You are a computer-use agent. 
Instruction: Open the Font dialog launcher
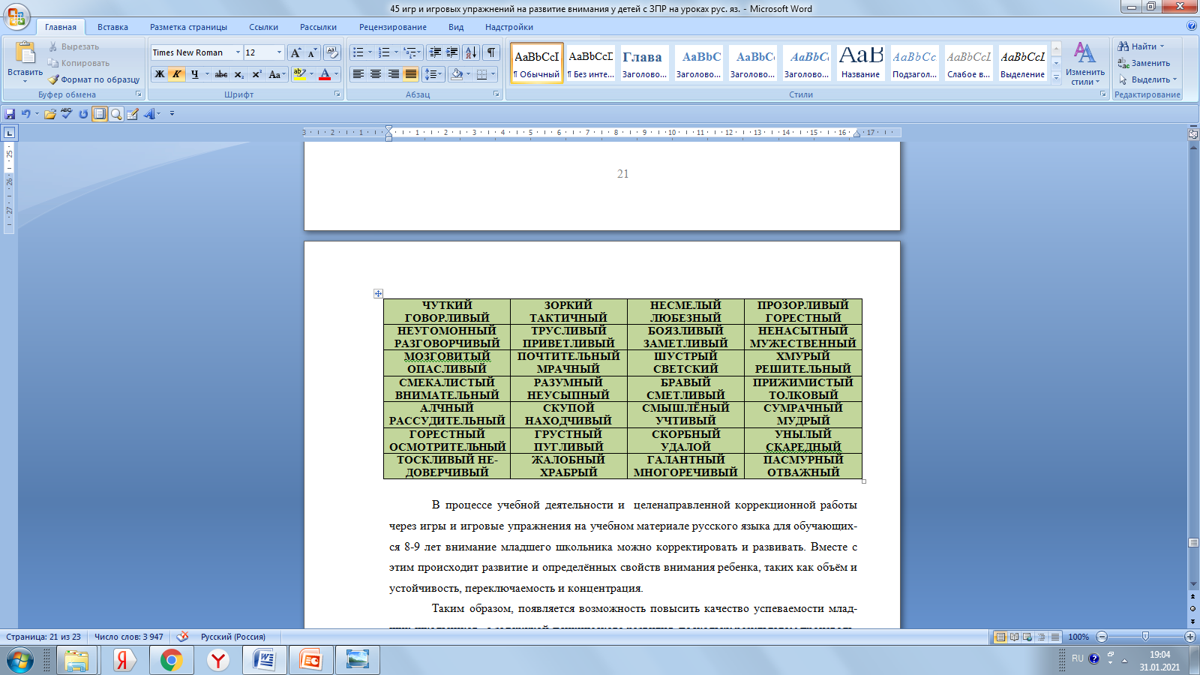click(x=337, y=94)
